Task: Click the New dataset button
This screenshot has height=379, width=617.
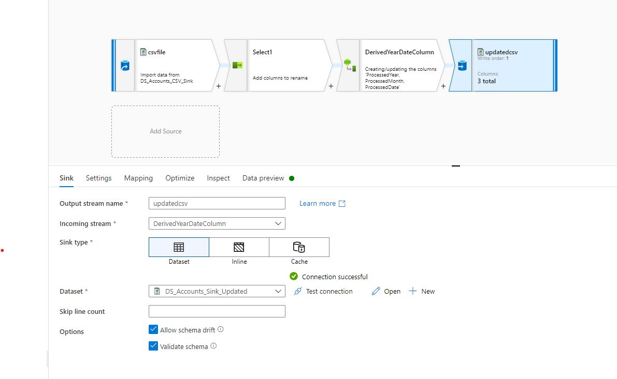Action: [x=422, y=291]
